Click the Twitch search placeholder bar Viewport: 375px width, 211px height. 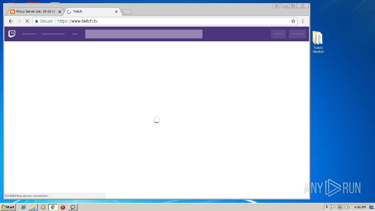(144, 34)
